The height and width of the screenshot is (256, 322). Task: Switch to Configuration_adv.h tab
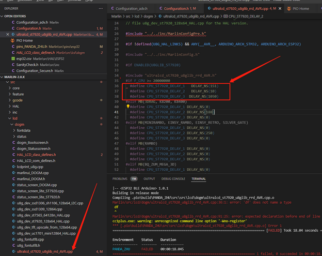pos(132,8)
